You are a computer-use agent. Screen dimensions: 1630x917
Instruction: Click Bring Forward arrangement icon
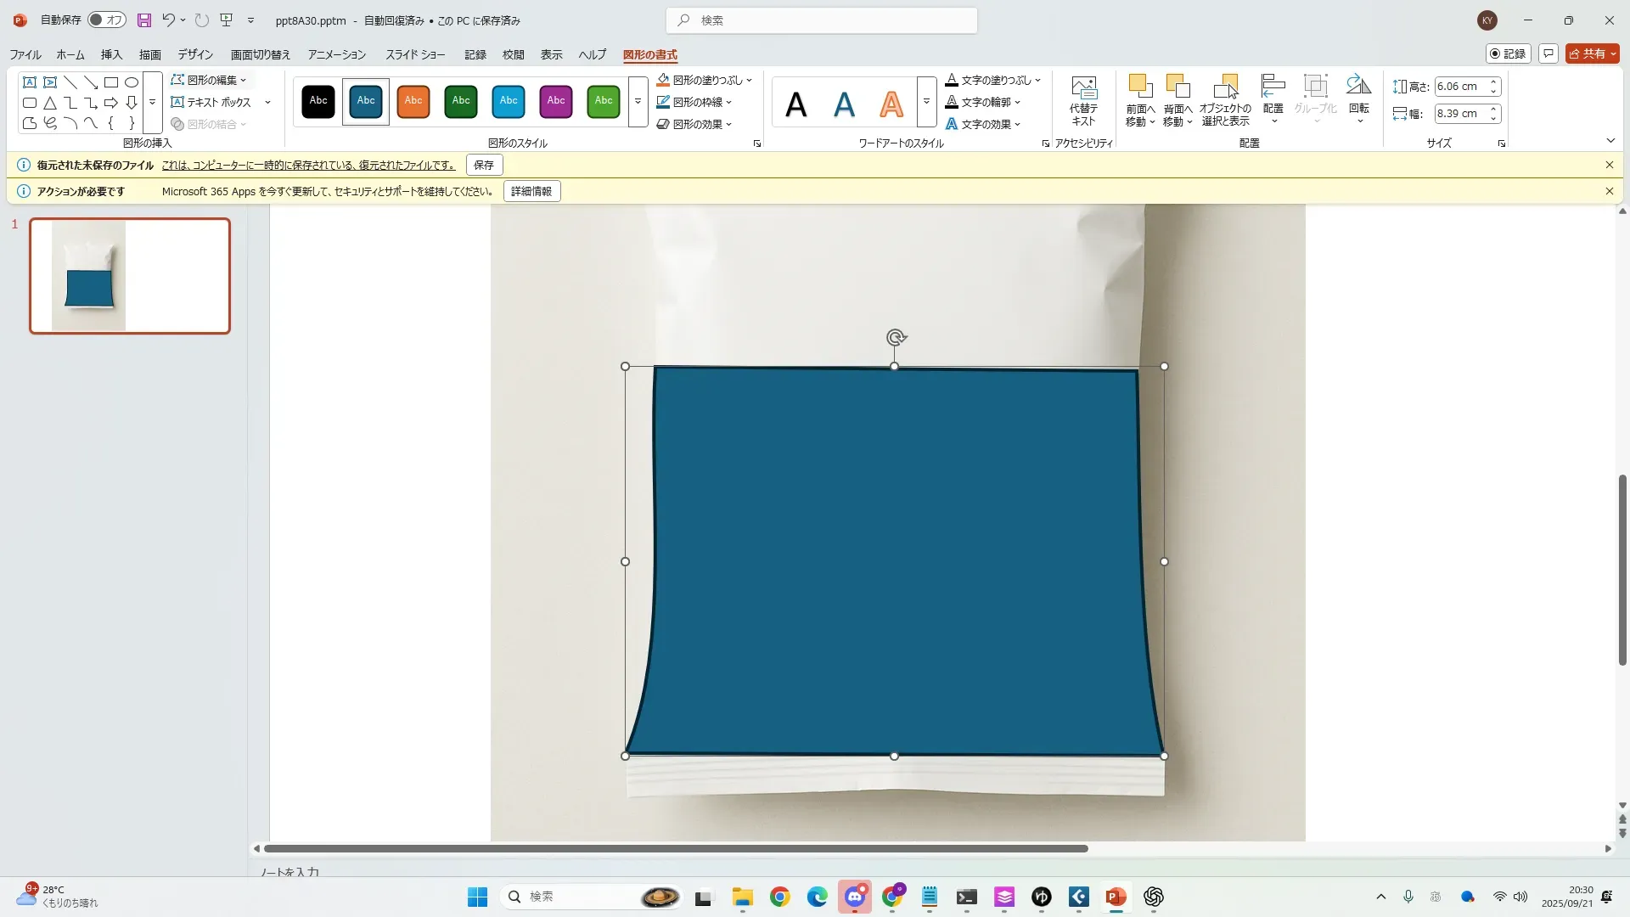click(x=1139, y=87)
